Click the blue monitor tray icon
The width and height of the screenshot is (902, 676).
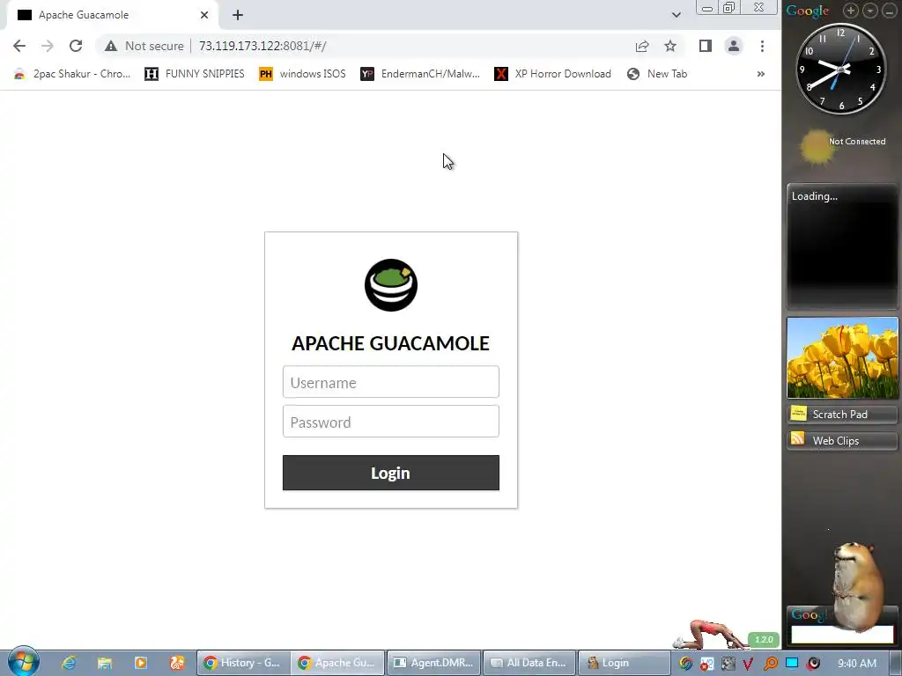tap(792, 663)
